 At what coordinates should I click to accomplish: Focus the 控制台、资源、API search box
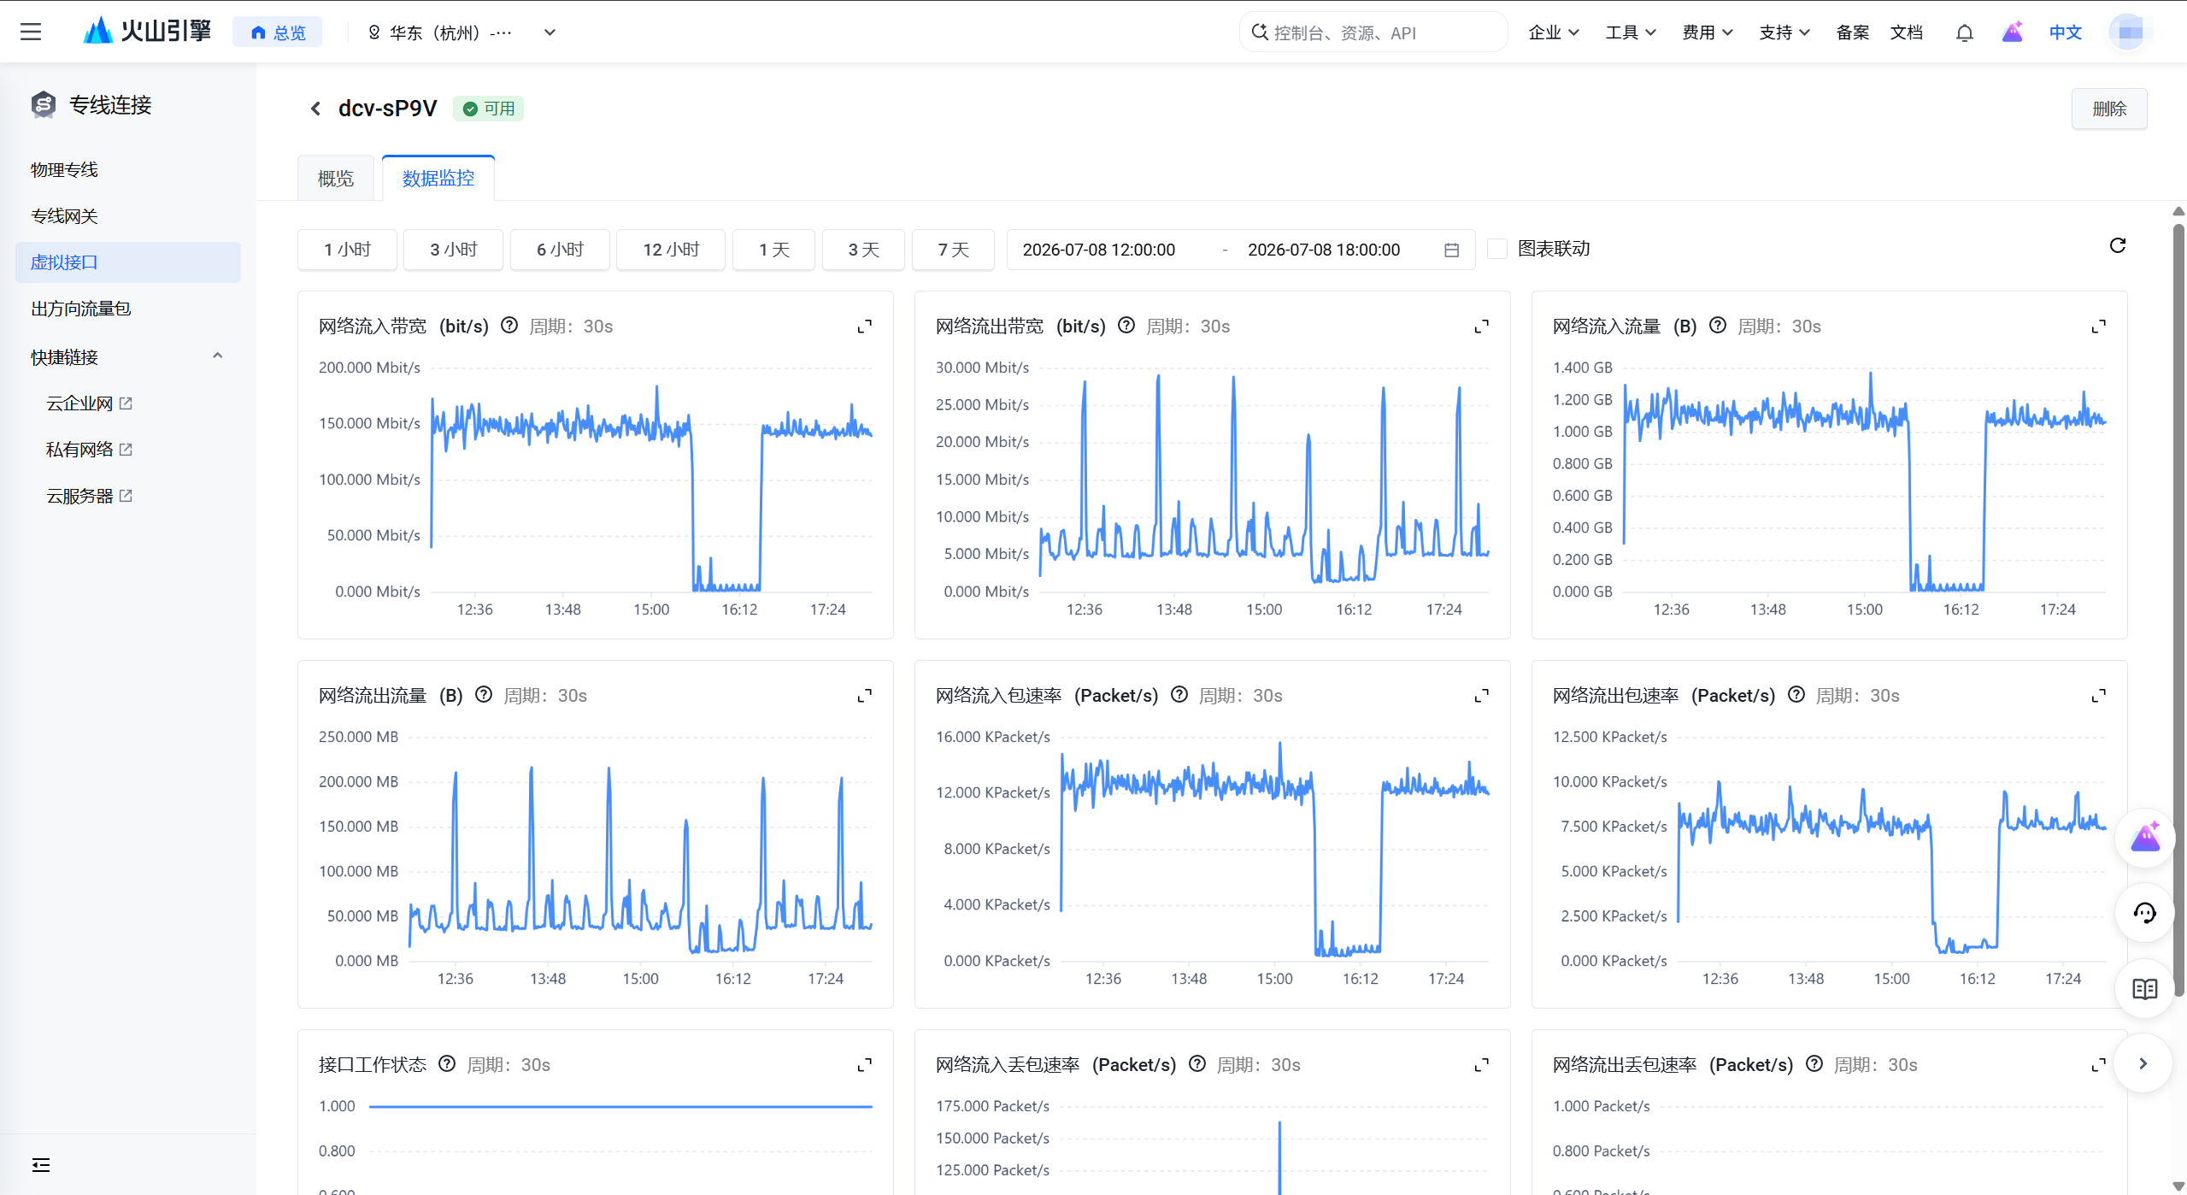pos(1373,32)
